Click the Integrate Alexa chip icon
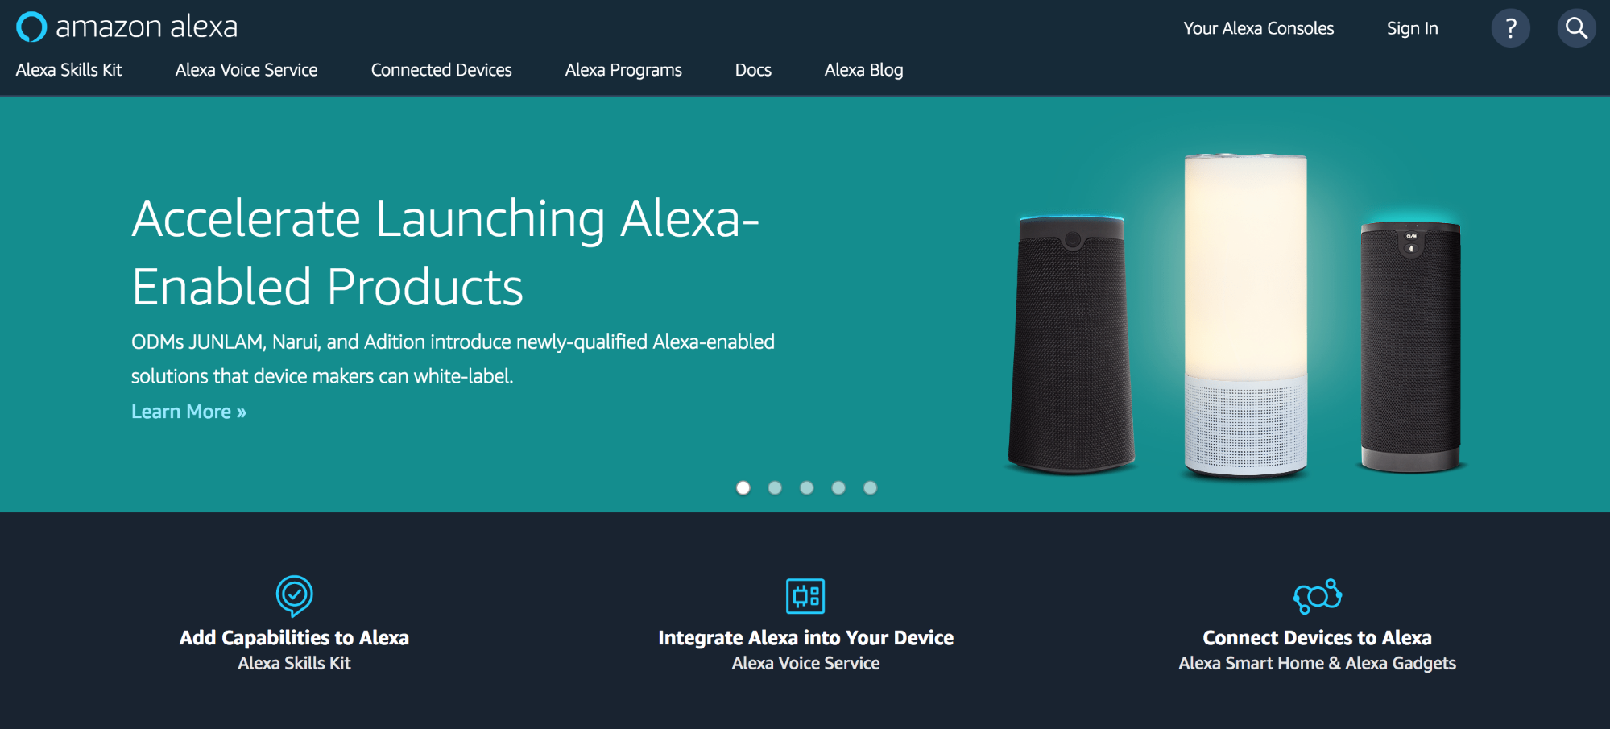The image size is (1610, 729). coord(805,596)
